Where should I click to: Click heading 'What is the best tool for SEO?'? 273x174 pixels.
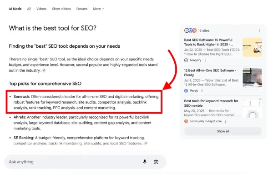coord(53,28)
